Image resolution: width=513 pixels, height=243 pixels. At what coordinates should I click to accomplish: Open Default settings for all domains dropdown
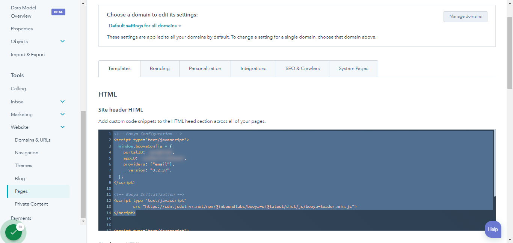145,26
